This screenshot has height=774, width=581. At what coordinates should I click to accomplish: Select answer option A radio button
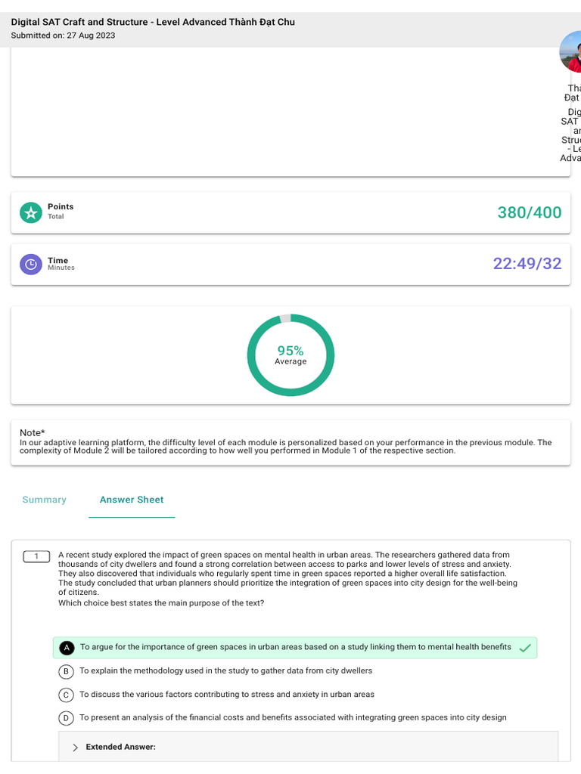click(67, 648)
